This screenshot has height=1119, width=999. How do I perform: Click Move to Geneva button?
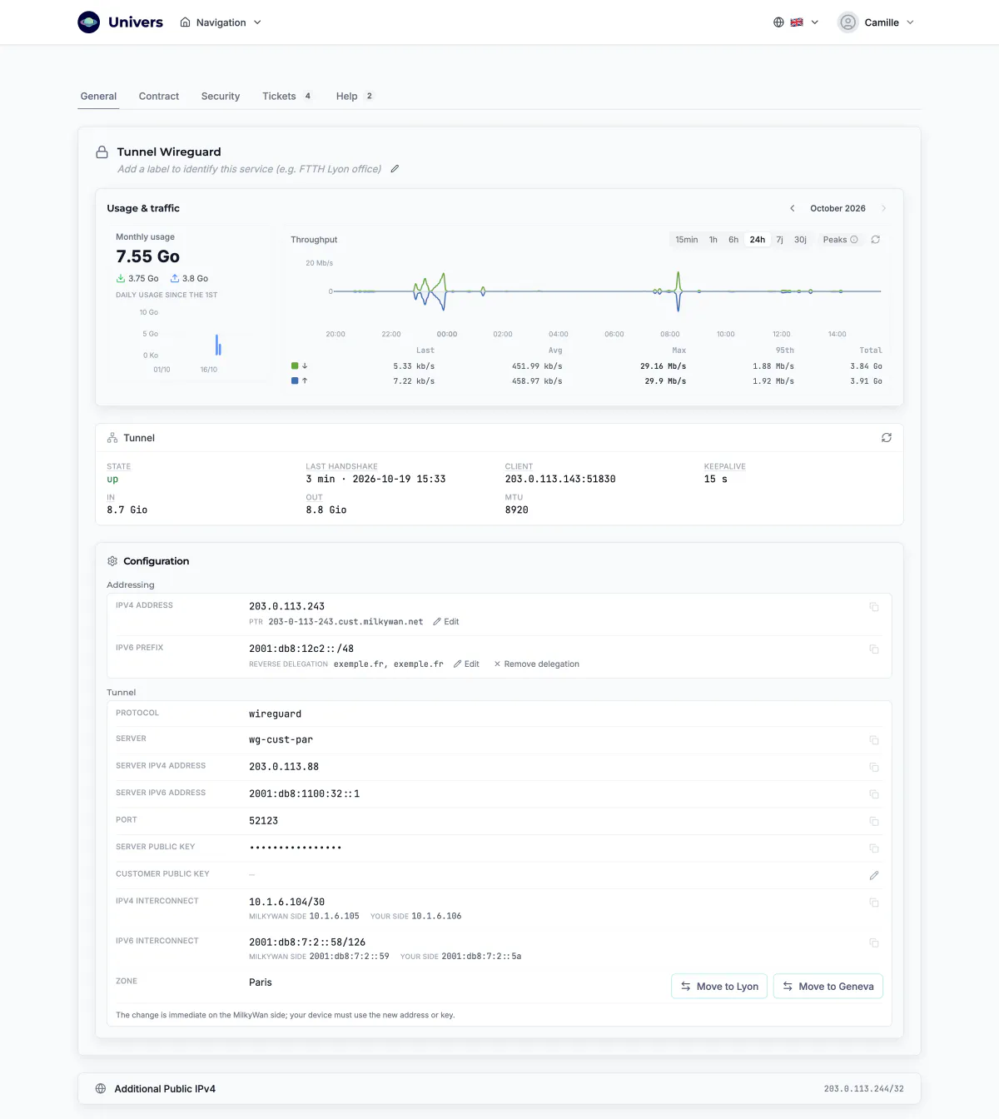click(828, 987)
